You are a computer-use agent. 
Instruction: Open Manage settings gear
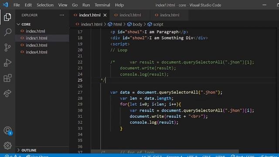coord(7,146)
